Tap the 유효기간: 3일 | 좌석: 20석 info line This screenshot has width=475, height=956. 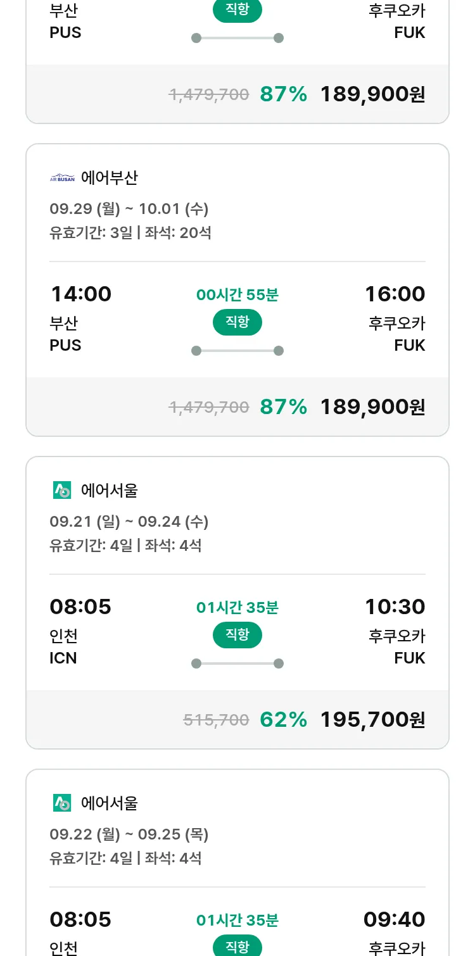tap(130, 232)
